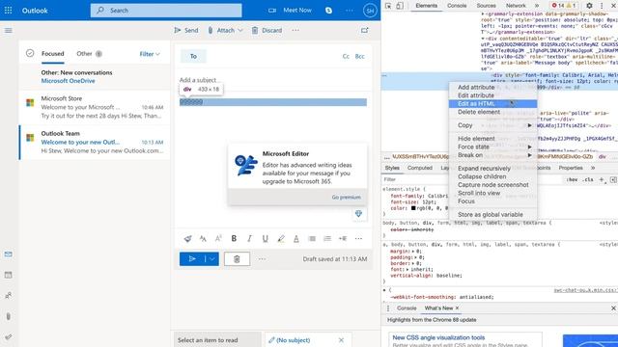
Task: Open the Microsoft Store email
Action: 95,107
